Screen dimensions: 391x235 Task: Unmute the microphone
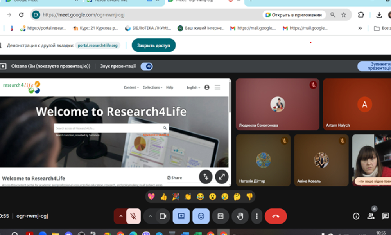tap(133, 216)
